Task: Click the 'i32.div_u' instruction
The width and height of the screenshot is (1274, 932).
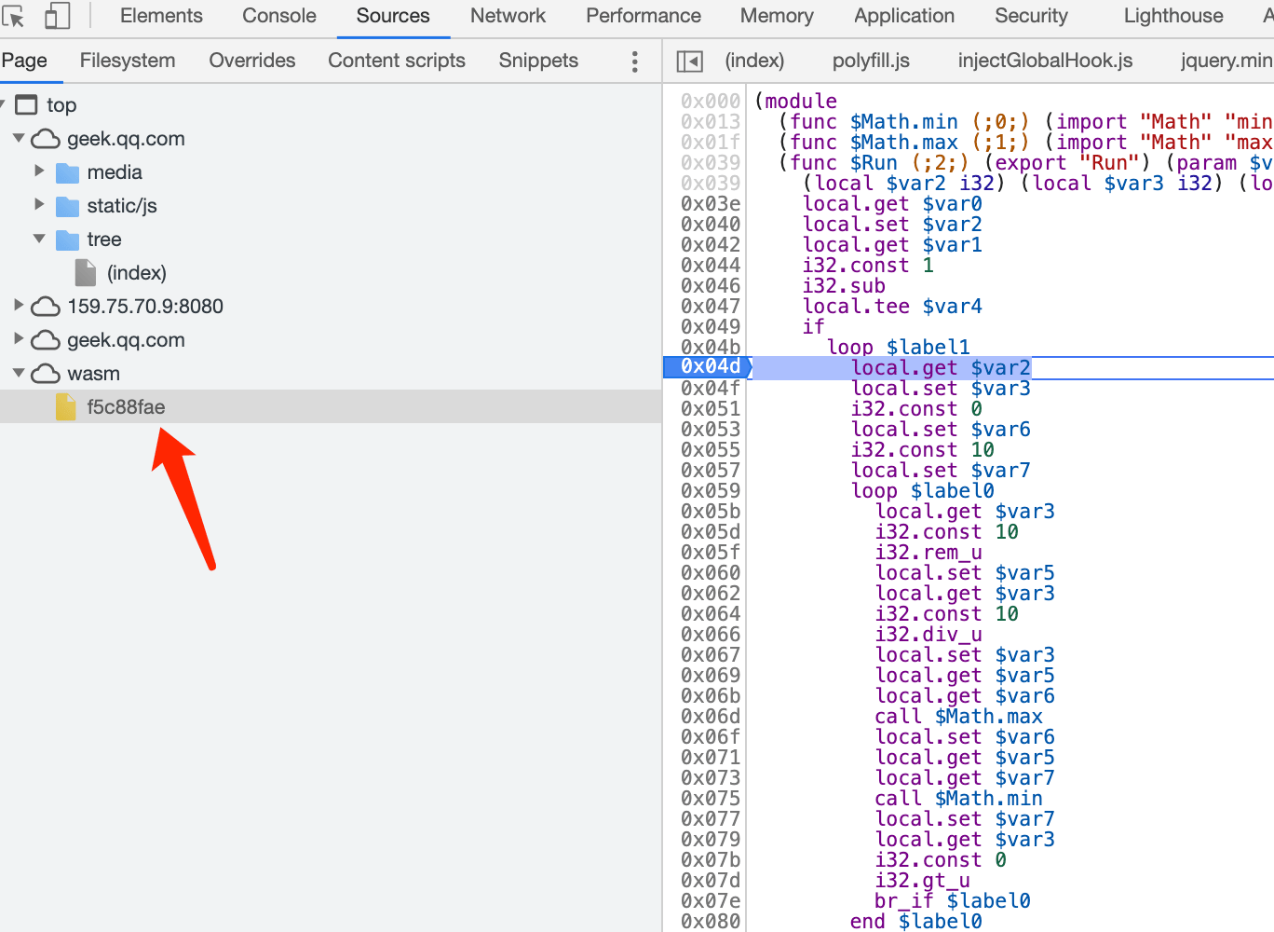Action: coord(928,634)
